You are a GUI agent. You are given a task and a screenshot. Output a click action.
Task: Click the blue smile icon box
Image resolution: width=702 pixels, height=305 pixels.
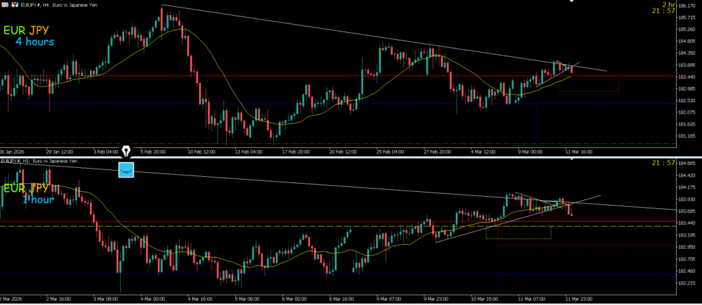(x=127, y=169)
